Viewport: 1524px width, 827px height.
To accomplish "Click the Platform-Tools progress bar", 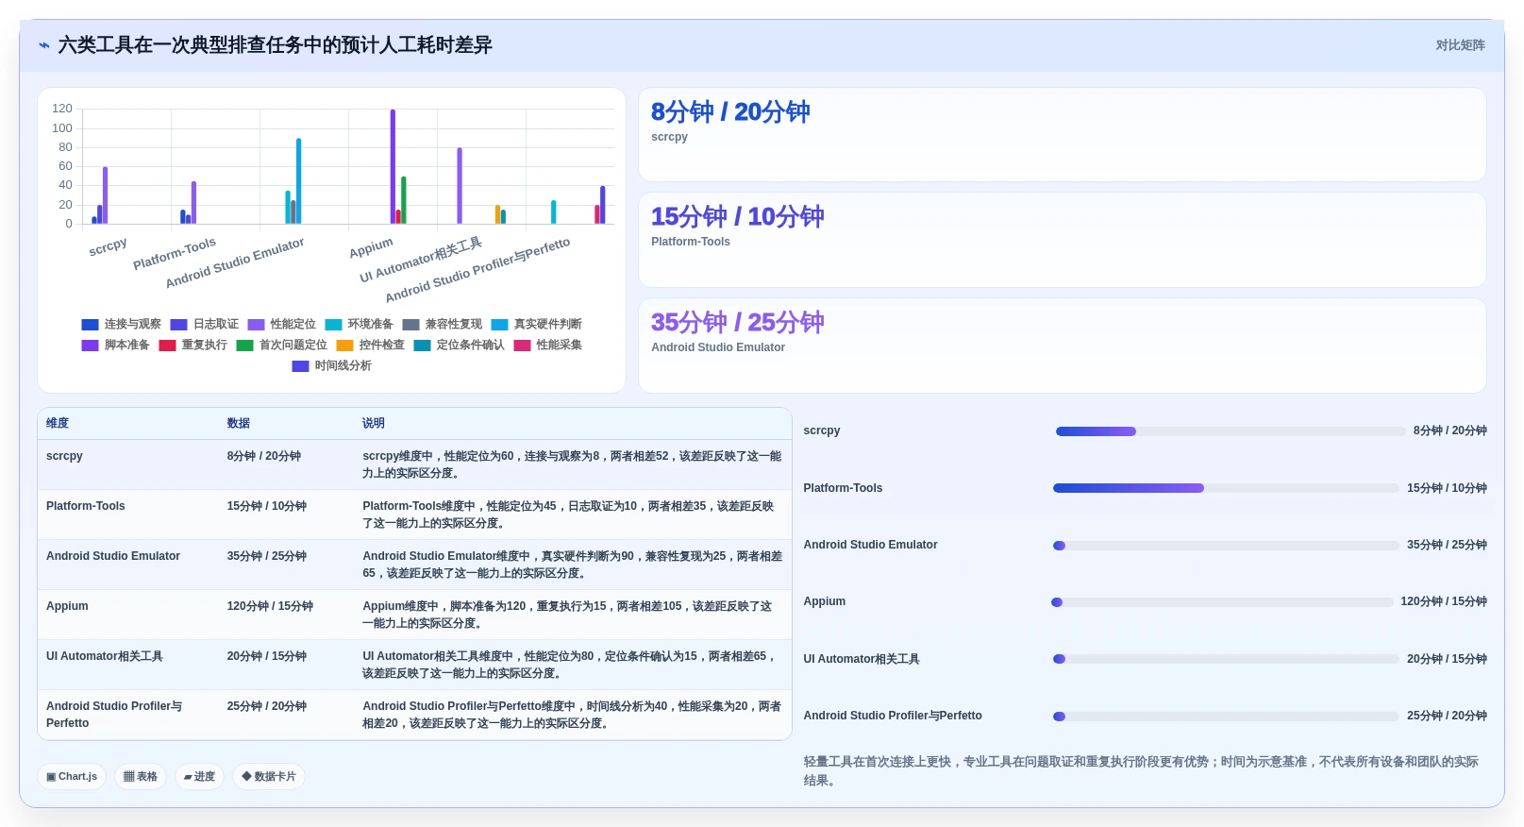I will [1226, 488].
